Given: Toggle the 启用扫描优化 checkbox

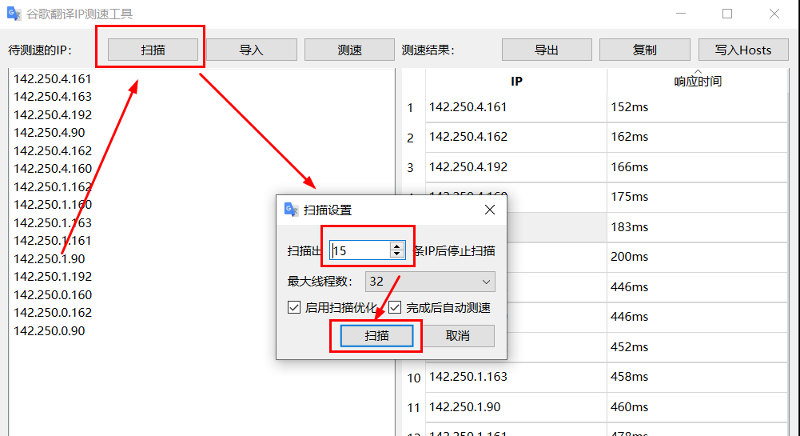Looking at the screenshot, I should [294, 307].
